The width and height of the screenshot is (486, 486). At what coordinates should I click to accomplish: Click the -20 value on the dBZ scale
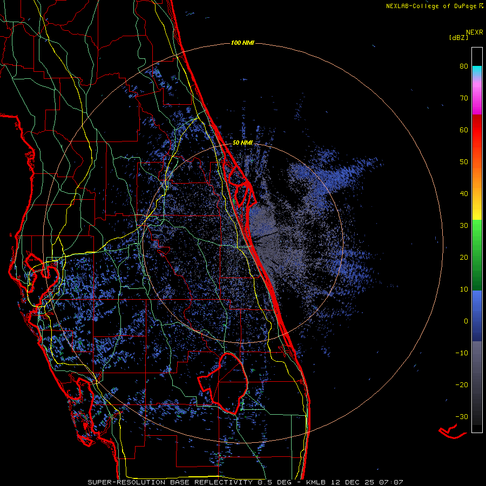[x=462, y=385]
